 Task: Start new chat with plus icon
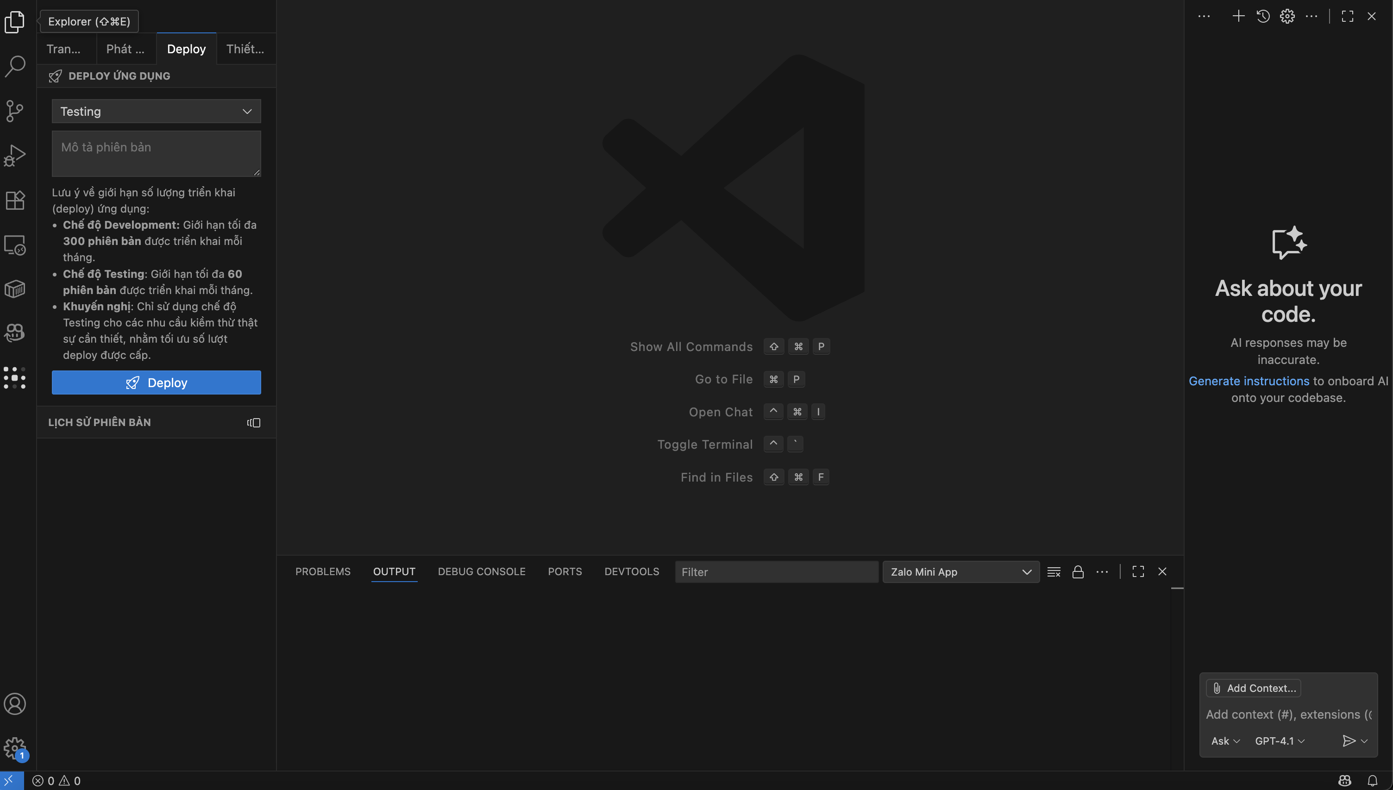click(x=1238, y=16)
